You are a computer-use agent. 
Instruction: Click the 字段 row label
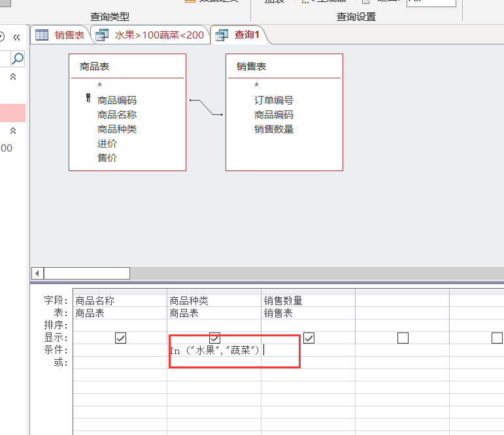[x=56, y=300]
